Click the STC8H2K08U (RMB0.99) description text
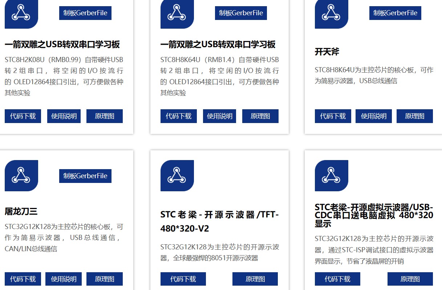 click(64, 76)
